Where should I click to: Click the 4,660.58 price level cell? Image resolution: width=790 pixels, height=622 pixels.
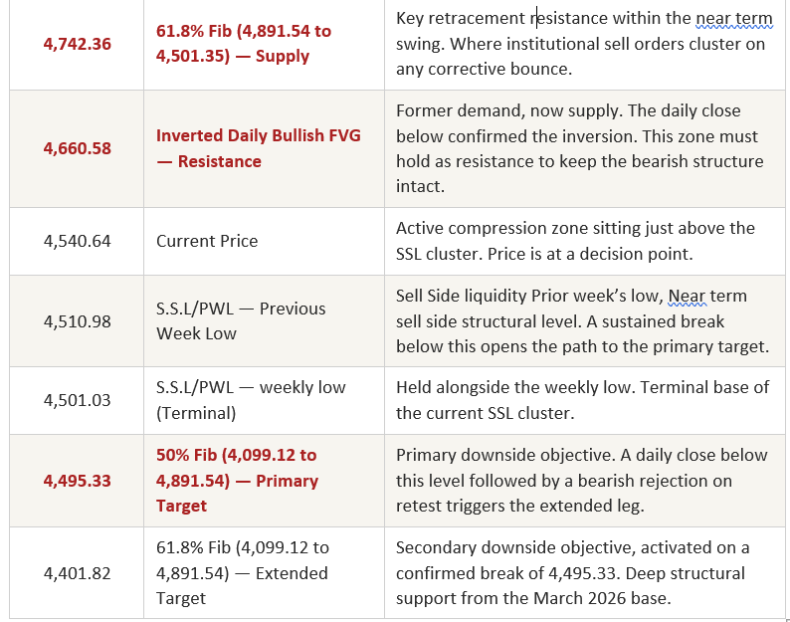pyautogui.click(x=77, y=148)
